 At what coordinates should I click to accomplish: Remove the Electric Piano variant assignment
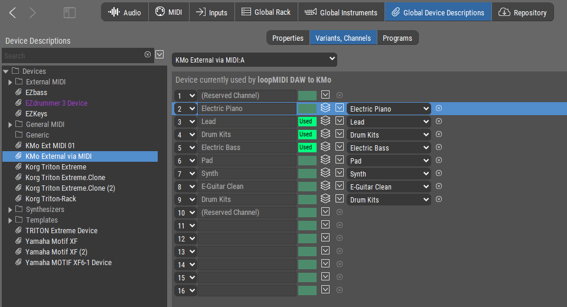[x=439, y=109]
